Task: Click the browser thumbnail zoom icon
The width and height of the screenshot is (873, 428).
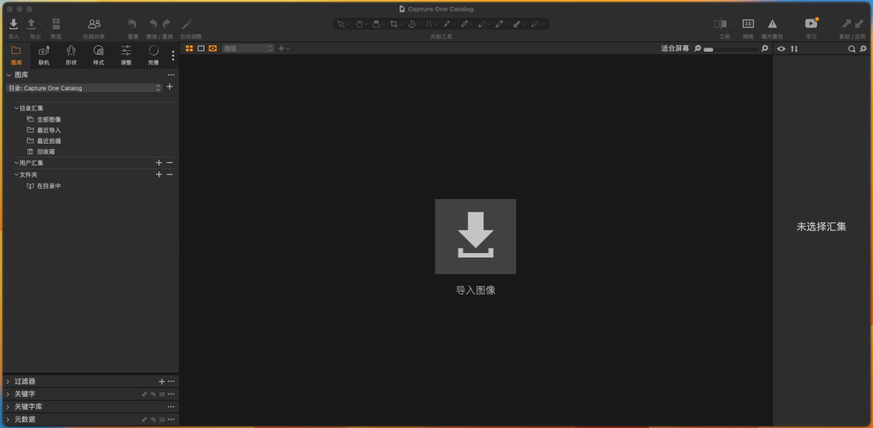Action: pyautogui.click(x=863, y=49)
